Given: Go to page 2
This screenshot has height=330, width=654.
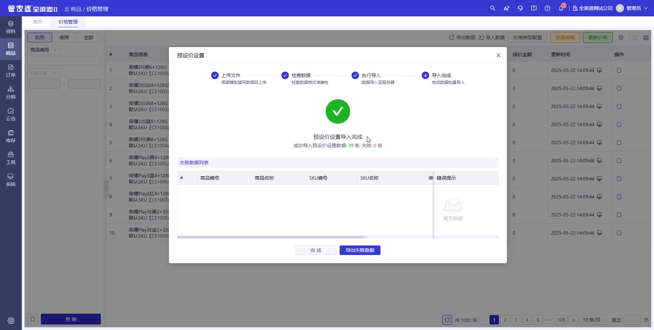Looking at the screenshot, I should coord(505,320).
